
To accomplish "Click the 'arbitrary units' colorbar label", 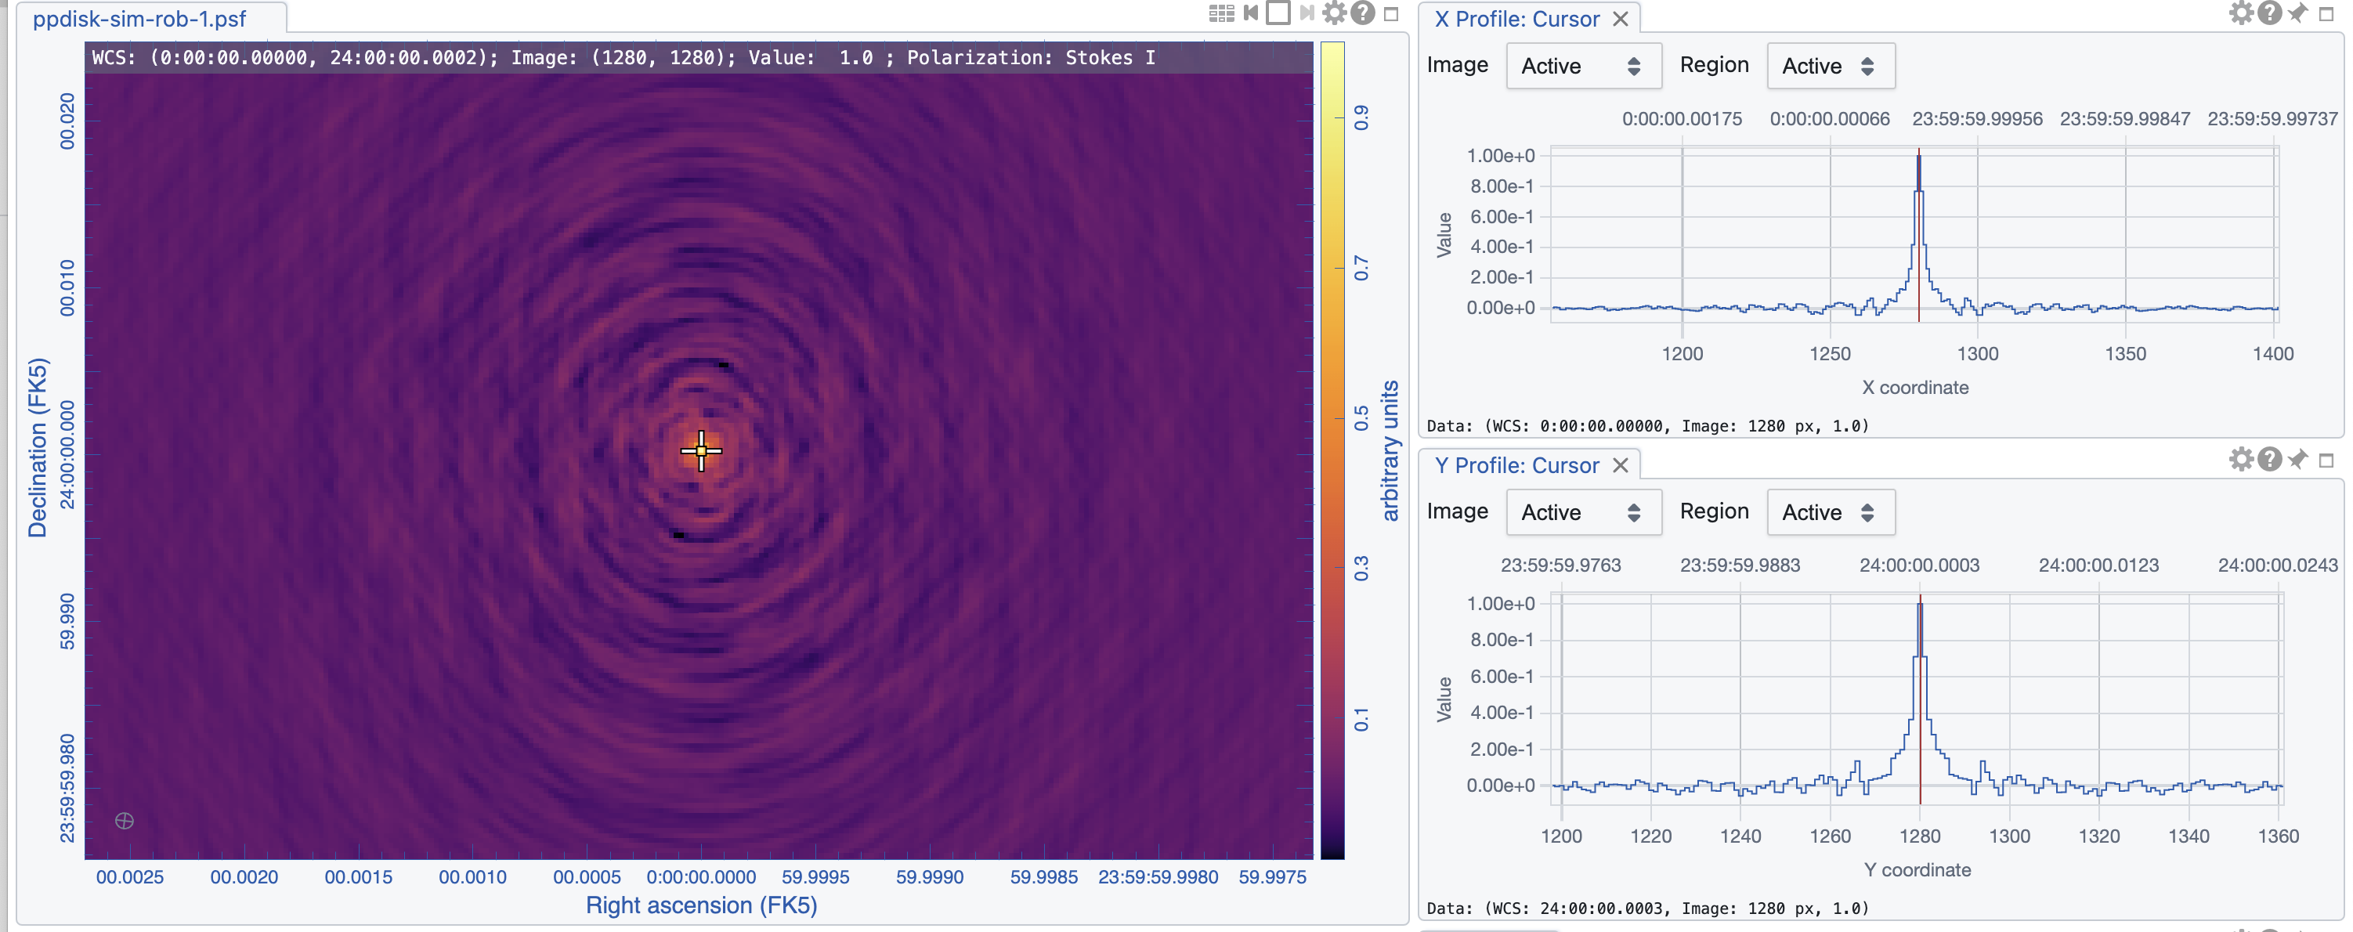I will pyautogui.click(x=1390, y=450).
